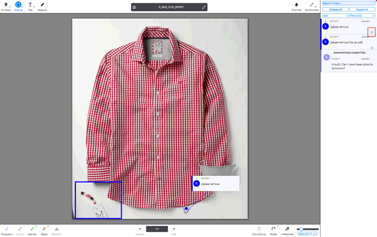Open the Densitometer tool
377x237 pixels.
[311, 5]
